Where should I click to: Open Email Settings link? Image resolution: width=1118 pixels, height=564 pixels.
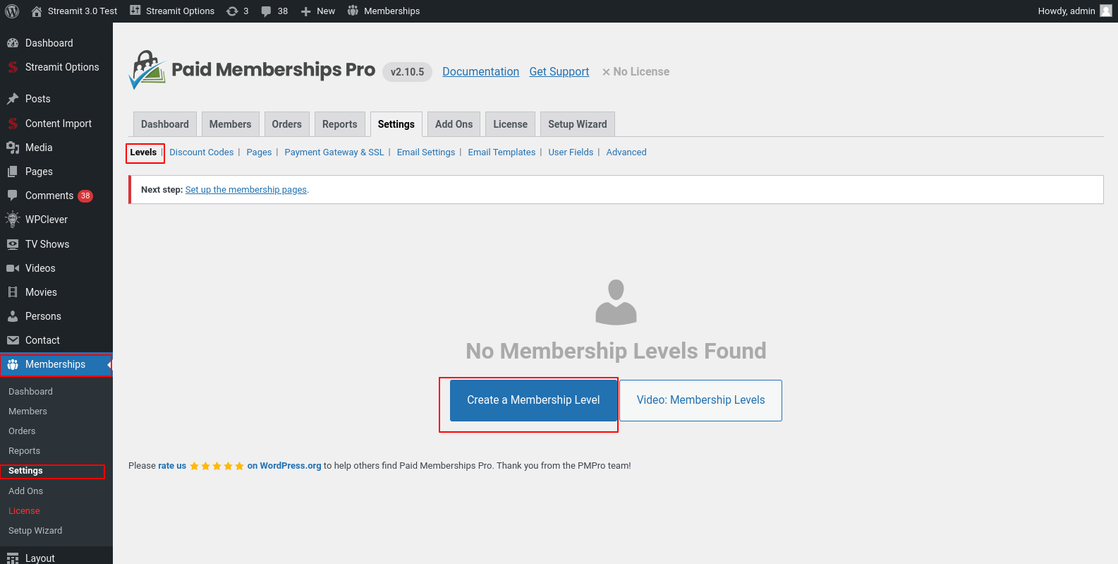point(426,152)
